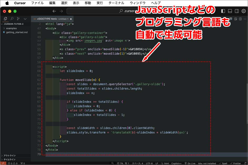Viewport: 248px width, 165px height.
Task: Open the Source Control view icon
Action: coord(18,19)
